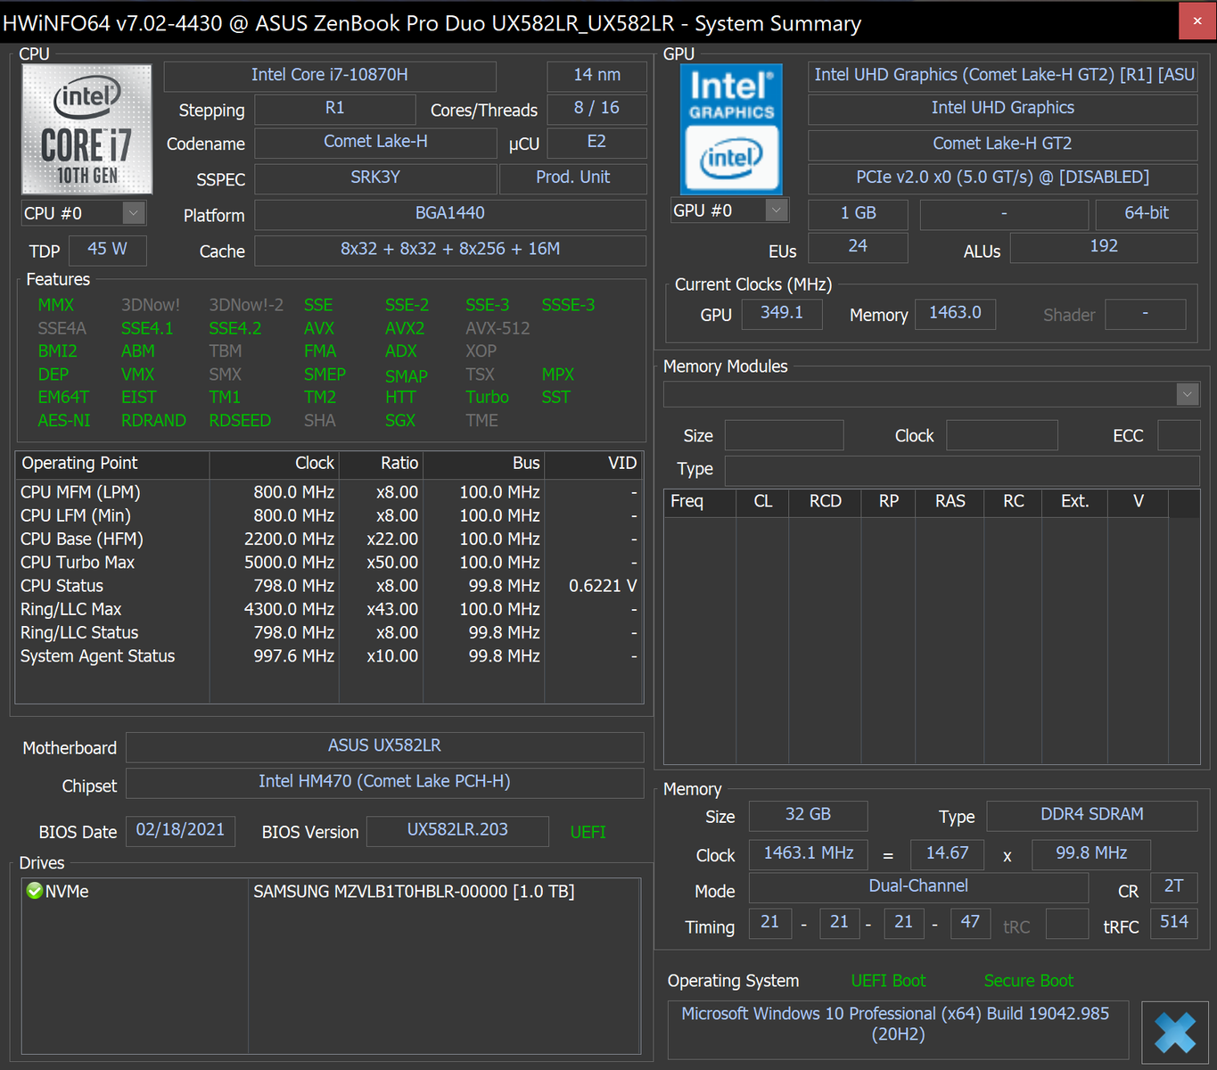Select the Ring/LLC Status row
Viewport: 1217px width, 1070px height.
point(329,632)
